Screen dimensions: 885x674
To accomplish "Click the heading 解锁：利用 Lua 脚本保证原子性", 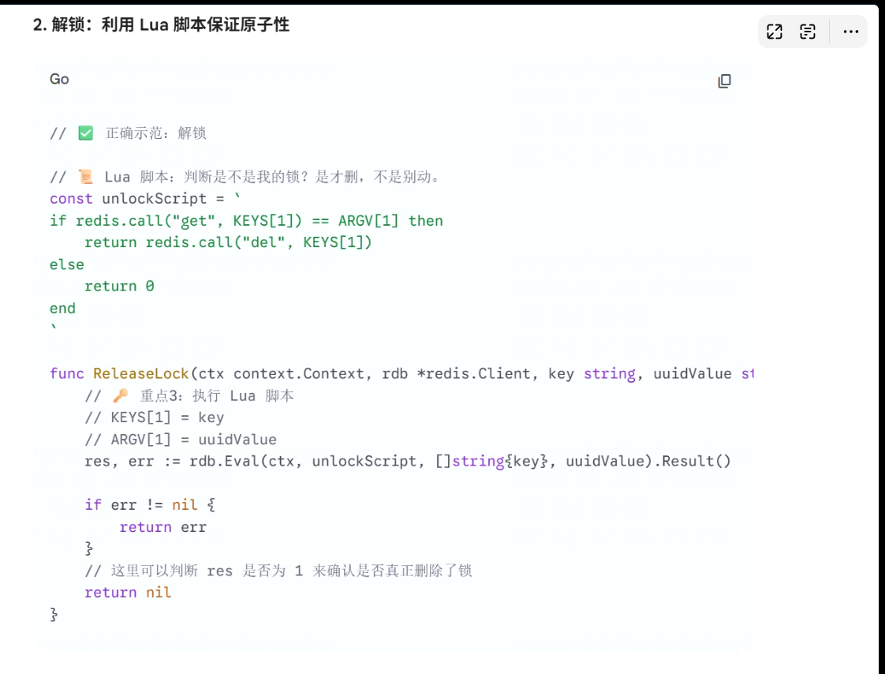I will click(161, 25).
